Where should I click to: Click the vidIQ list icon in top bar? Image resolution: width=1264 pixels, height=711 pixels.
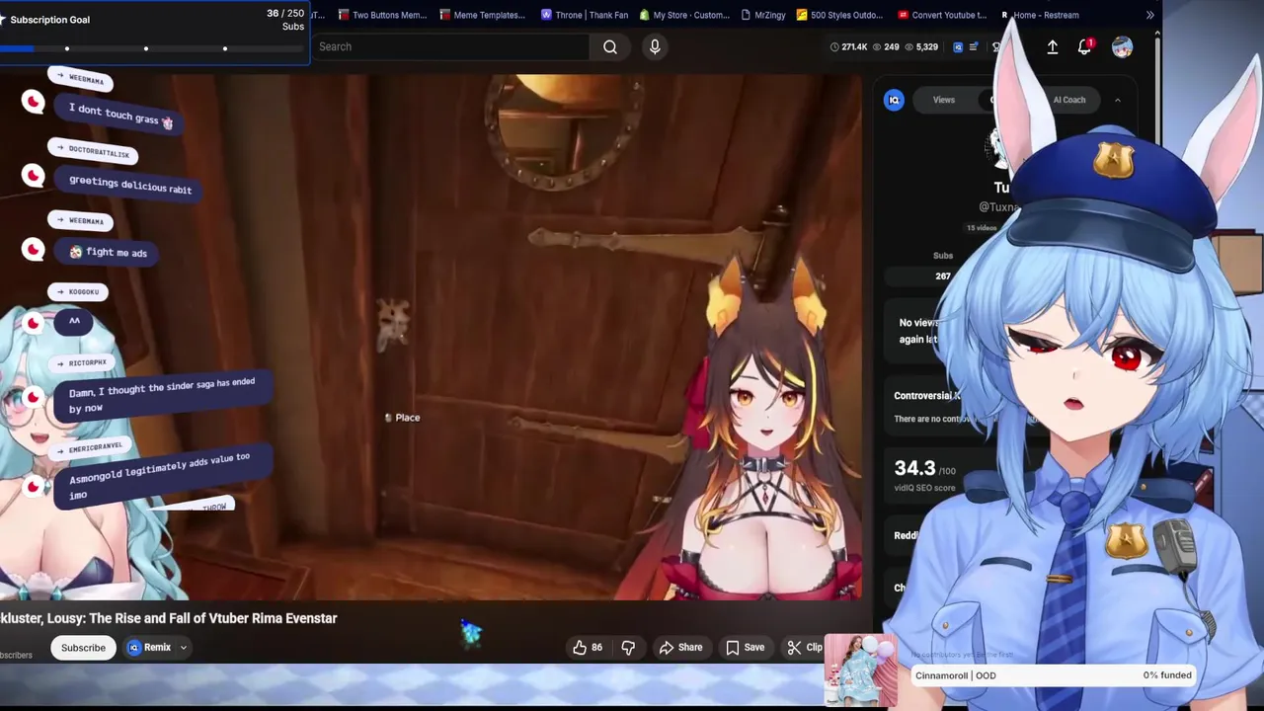click(x=974, y=46)
